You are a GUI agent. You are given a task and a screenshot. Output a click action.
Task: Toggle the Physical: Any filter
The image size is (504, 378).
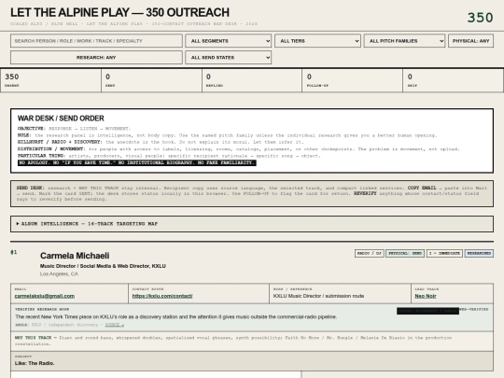pyautogui.click(x=470, y=41)
